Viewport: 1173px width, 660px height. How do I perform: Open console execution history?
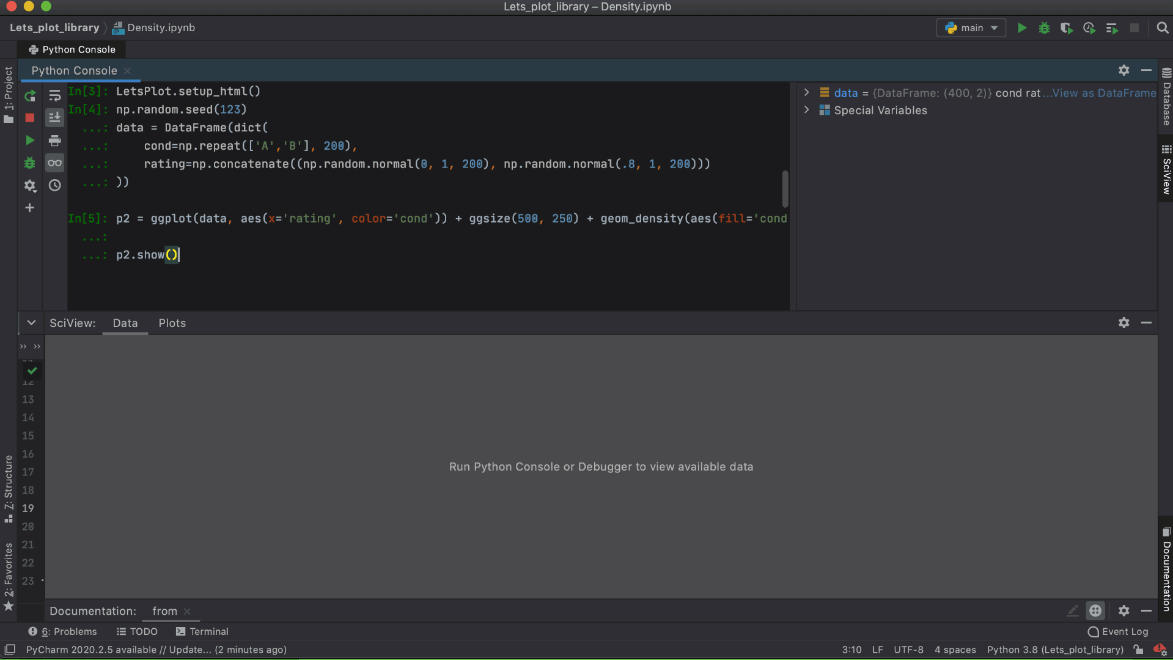click(x=55, y=186)
